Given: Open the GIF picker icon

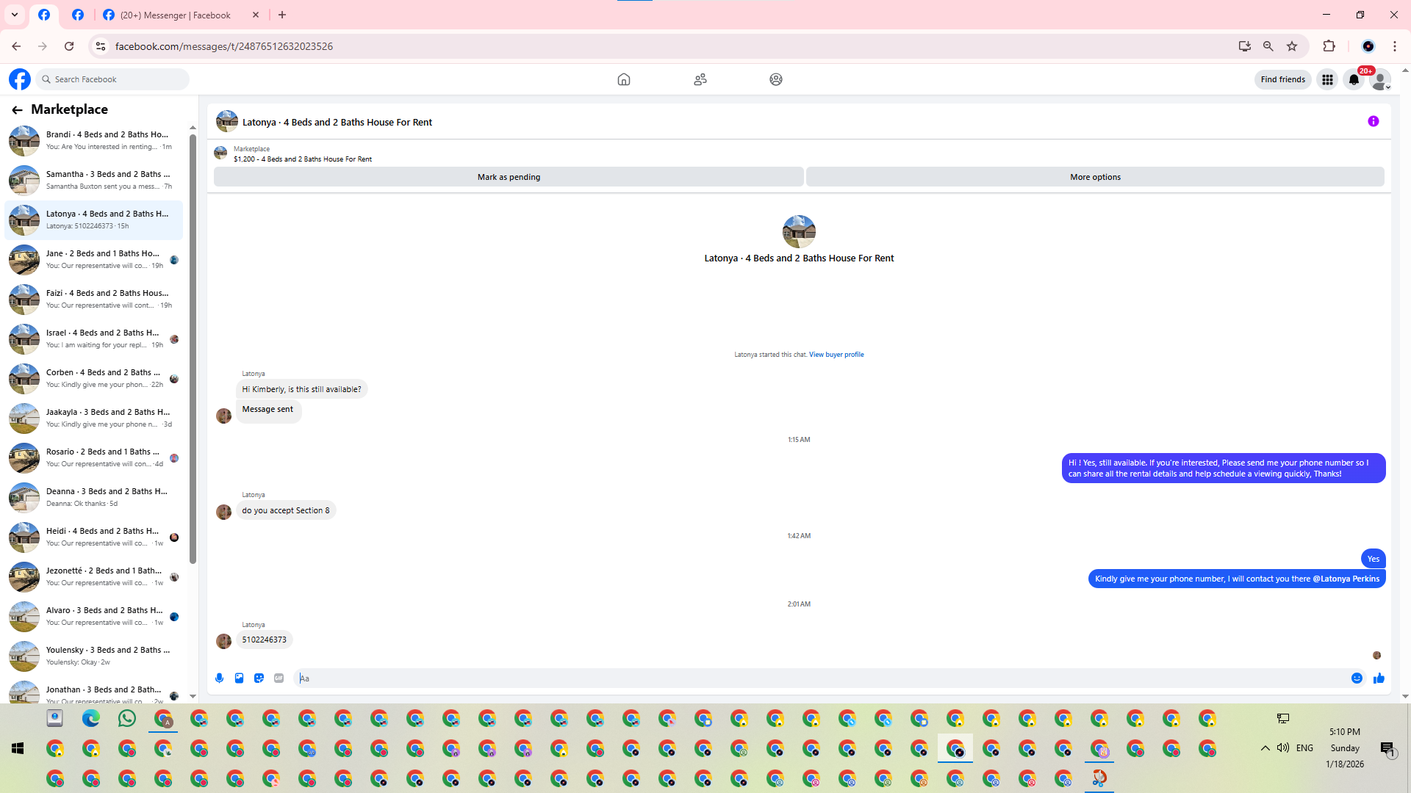Looking at the screenshot, I should (x=279, y=678).
